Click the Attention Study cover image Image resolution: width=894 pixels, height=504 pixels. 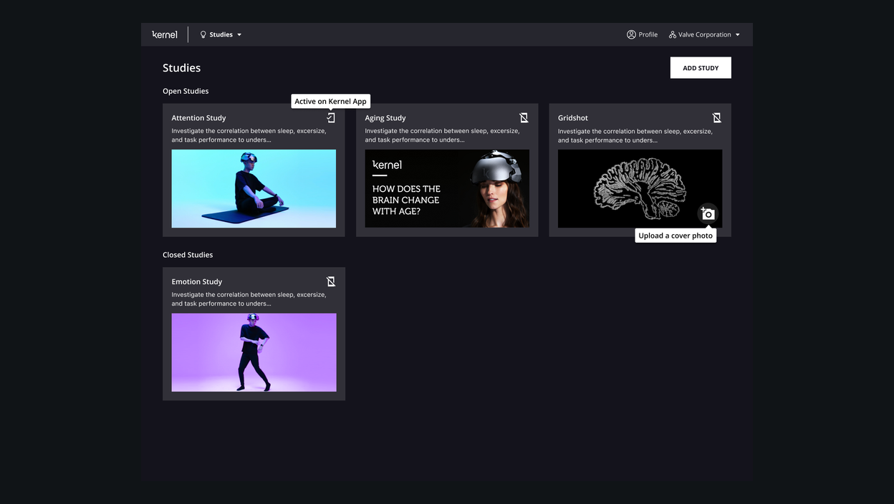coord(254,189)
